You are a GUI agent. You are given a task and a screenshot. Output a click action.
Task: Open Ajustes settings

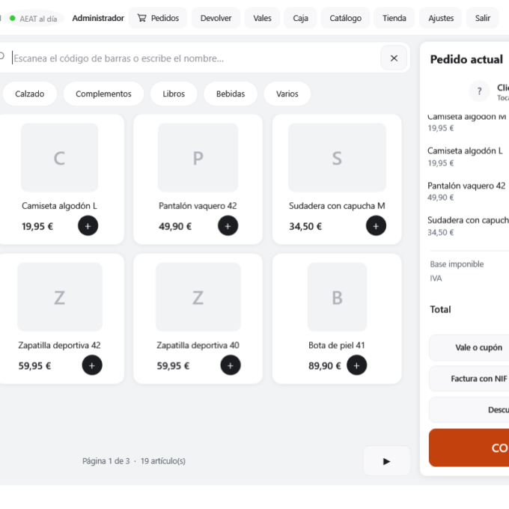coord(441,18)
